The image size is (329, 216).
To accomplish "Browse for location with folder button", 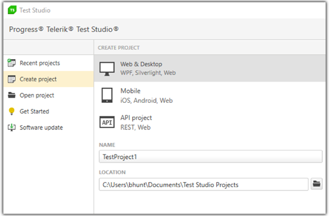I will (x=316, y=184).
